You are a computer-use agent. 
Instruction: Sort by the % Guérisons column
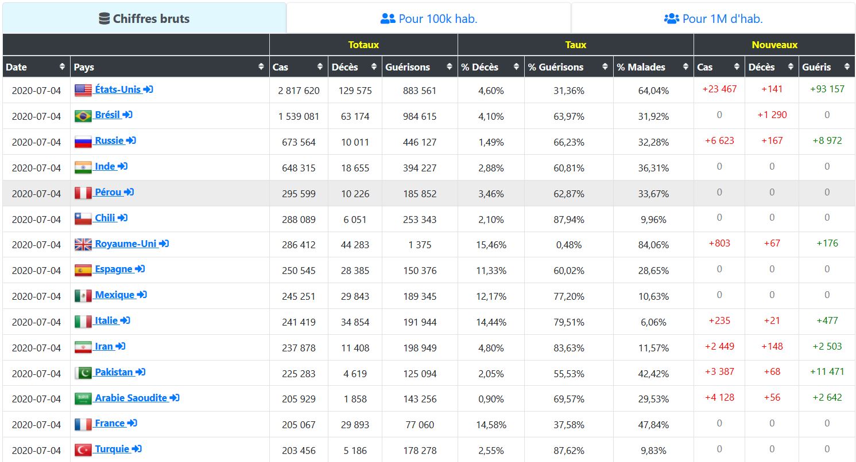(568, 67)
